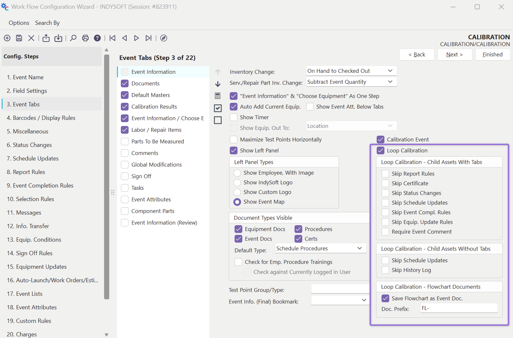Open Event Info. (Final) Bookmark dropdown

[x=340, y=300]
